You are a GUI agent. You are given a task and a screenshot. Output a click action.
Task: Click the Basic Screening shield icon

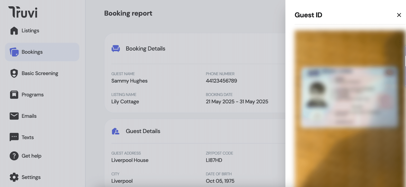point(14,73)
